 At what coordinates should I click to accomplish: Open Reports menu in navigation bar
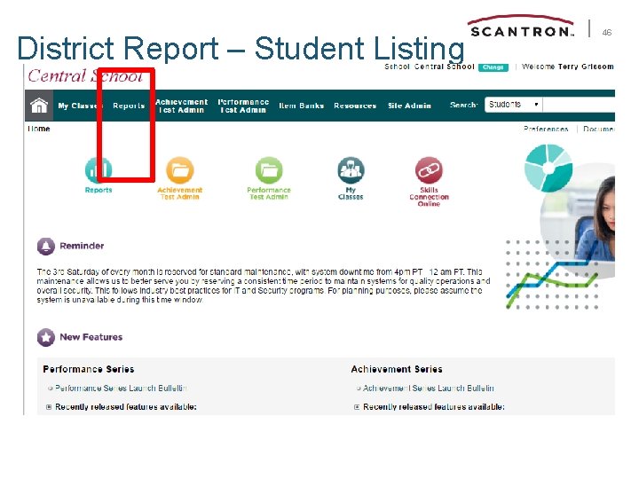pyautogui.click(x=129, y=106)
